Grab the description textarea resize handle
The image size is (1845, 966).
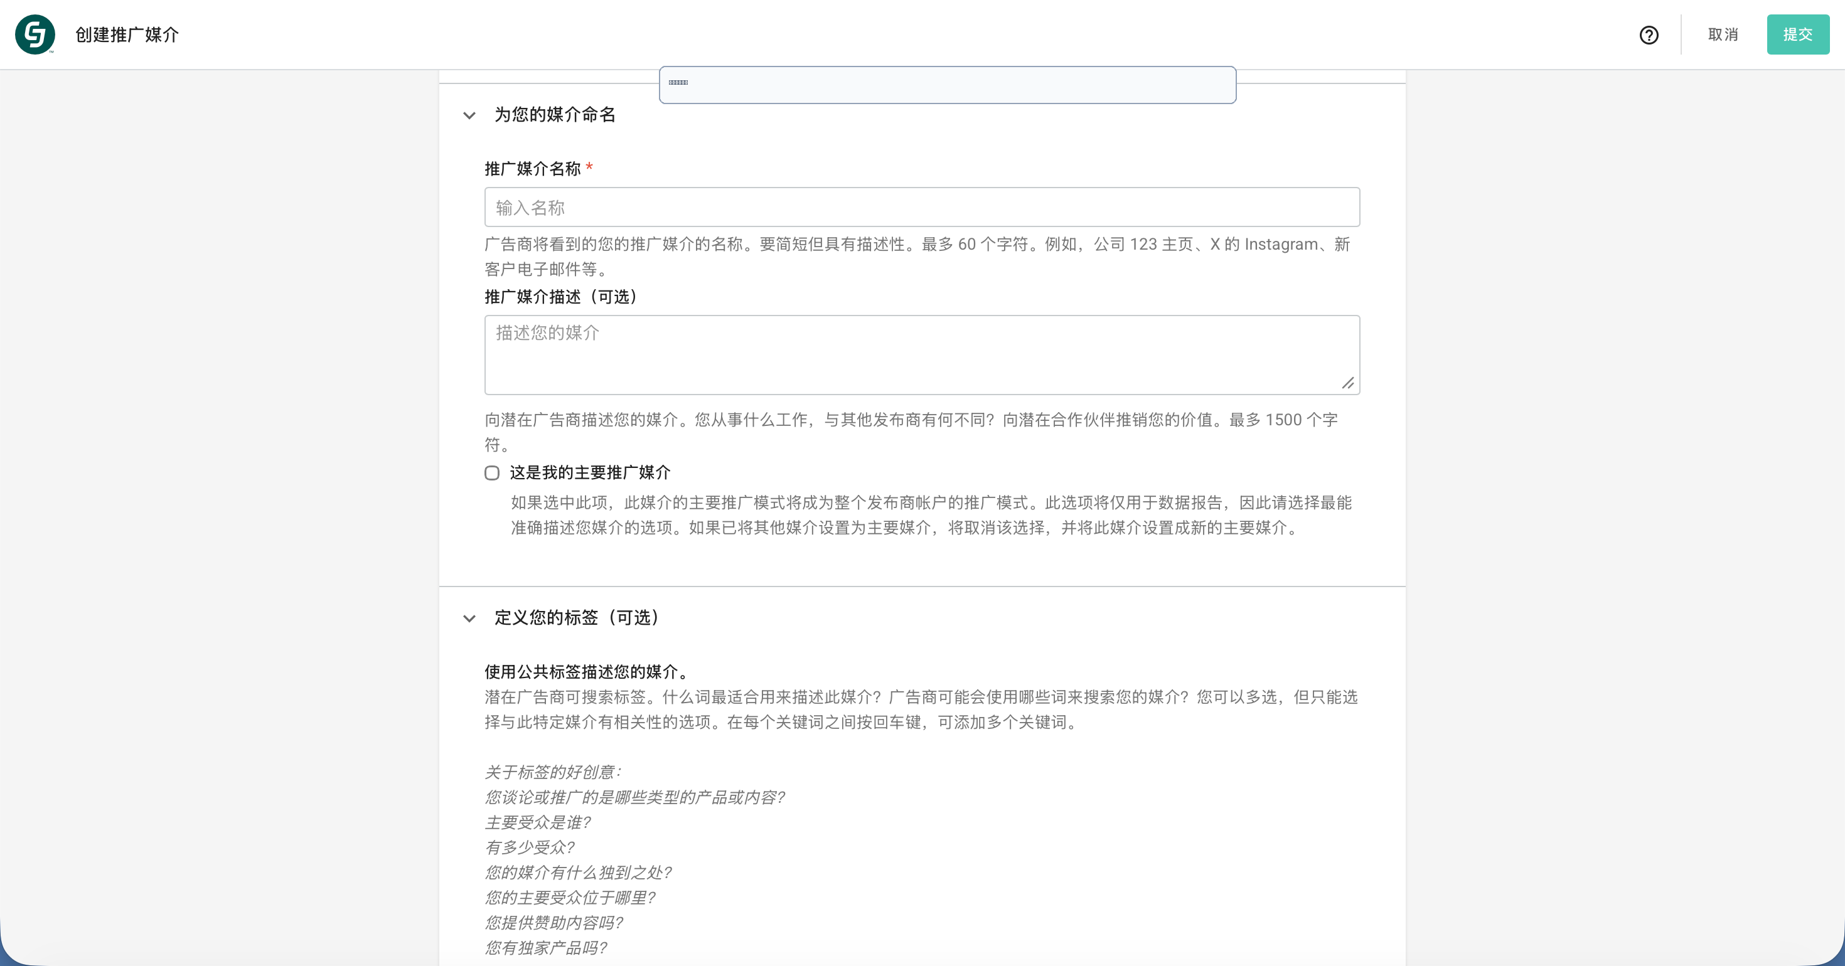coord(1348,383)
